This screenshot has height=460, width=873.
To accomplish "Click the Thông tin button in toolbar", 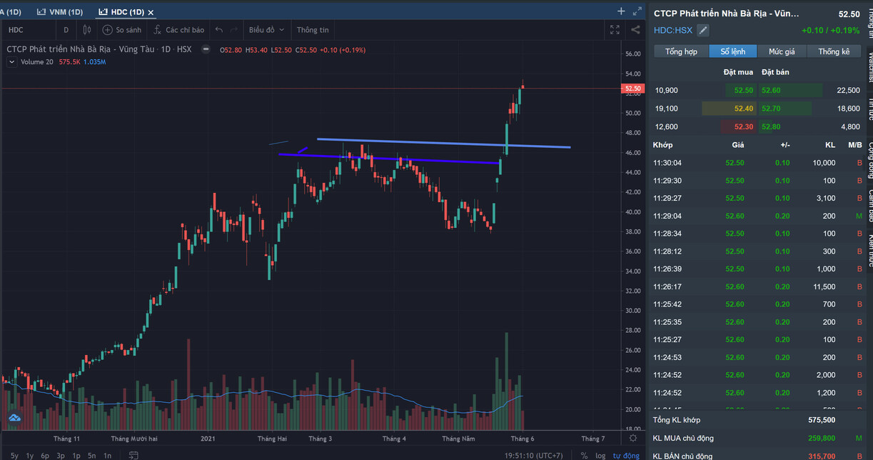I will coord(313,30).
